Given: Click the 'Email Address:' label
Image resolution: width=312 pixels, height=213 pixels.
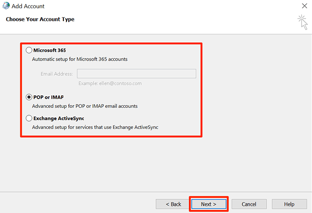Looking at the screenshot, I should pos(57,74).
